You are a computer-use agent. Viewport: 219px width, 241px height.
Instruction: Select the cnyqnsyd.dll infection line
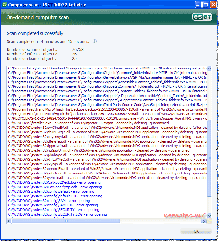click(107, 137)
